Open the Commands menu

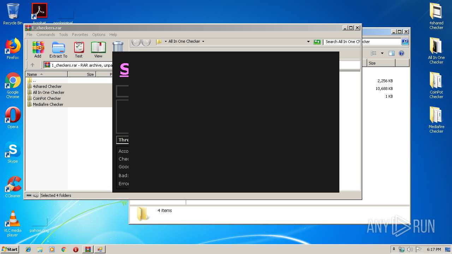[x=46, y=35]
